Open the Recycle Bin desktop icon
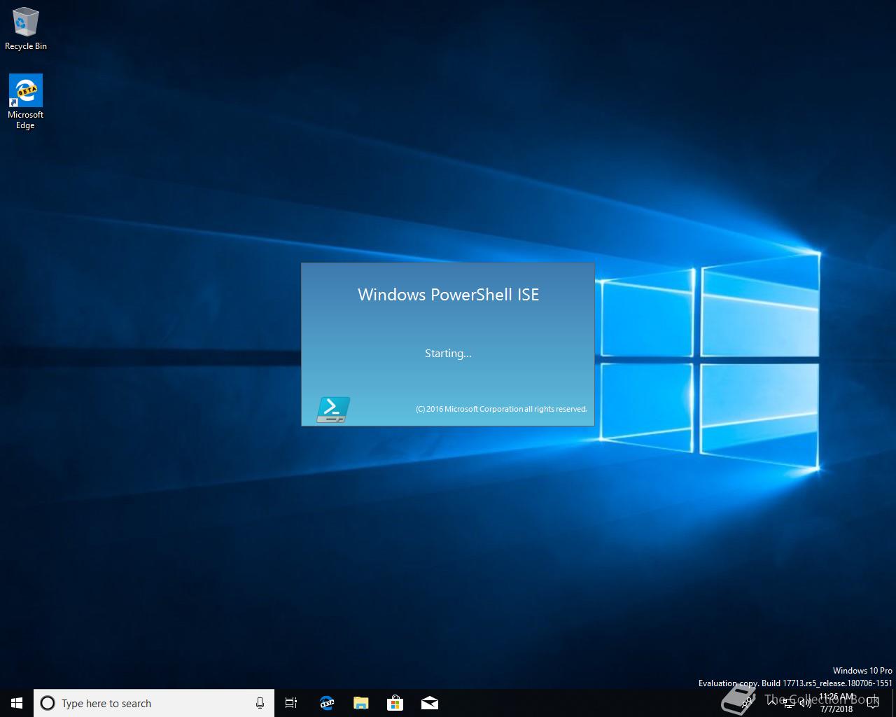 click(25, 29)
